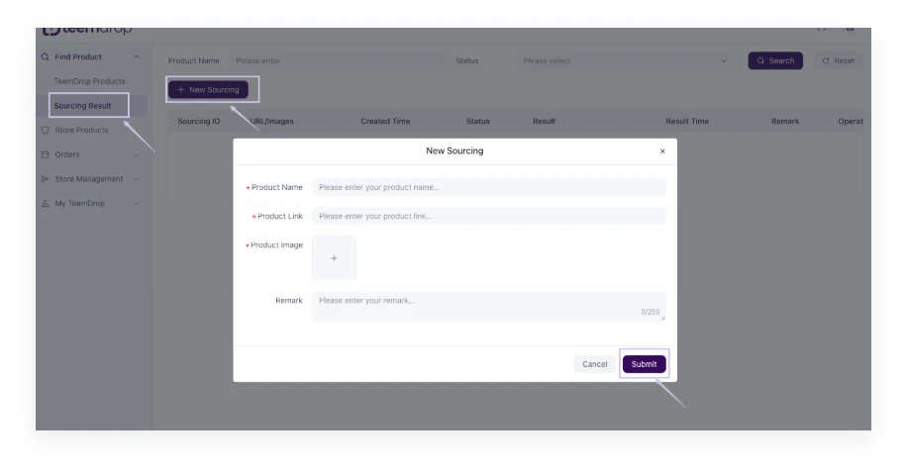Screen dimensions: 907x474
Task: Focus the Product Link input field
Action: coord(488,216)
